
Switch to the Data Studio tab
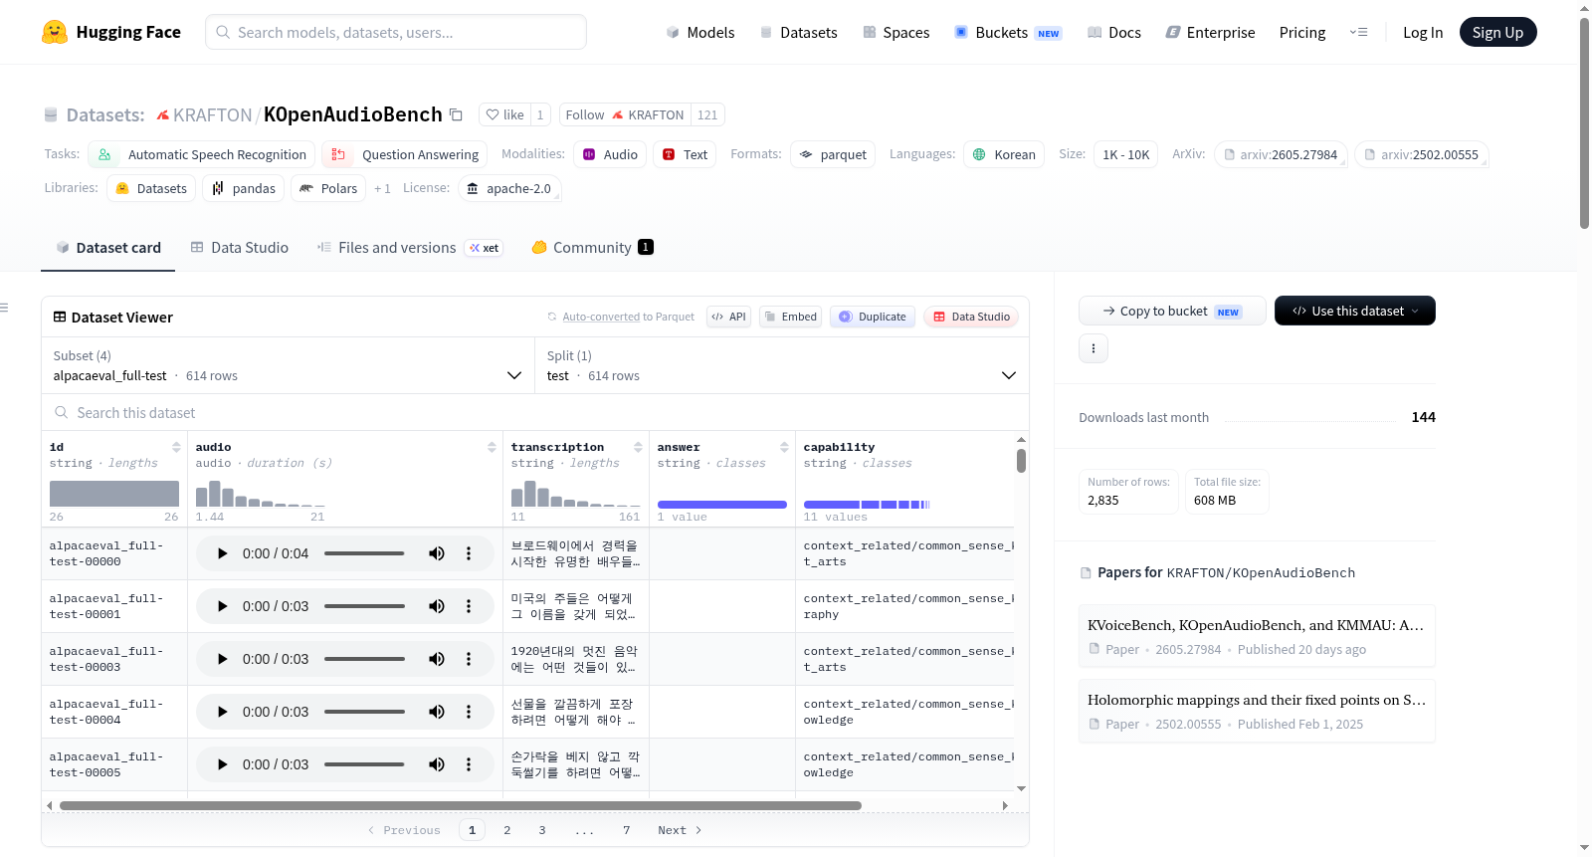[x=240, y=248]
